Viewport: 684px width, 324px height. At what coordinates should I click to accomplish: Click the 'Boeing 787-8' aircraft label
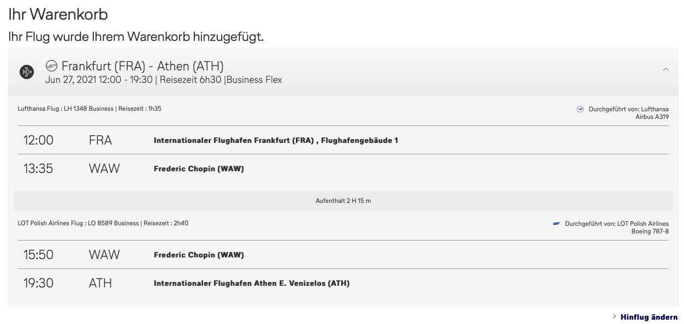[x=650, y=231]
